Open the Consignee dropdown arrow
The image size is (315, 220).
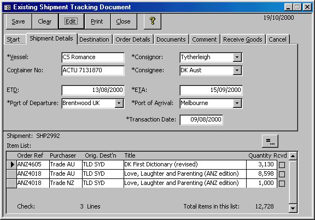coord(237,71)
